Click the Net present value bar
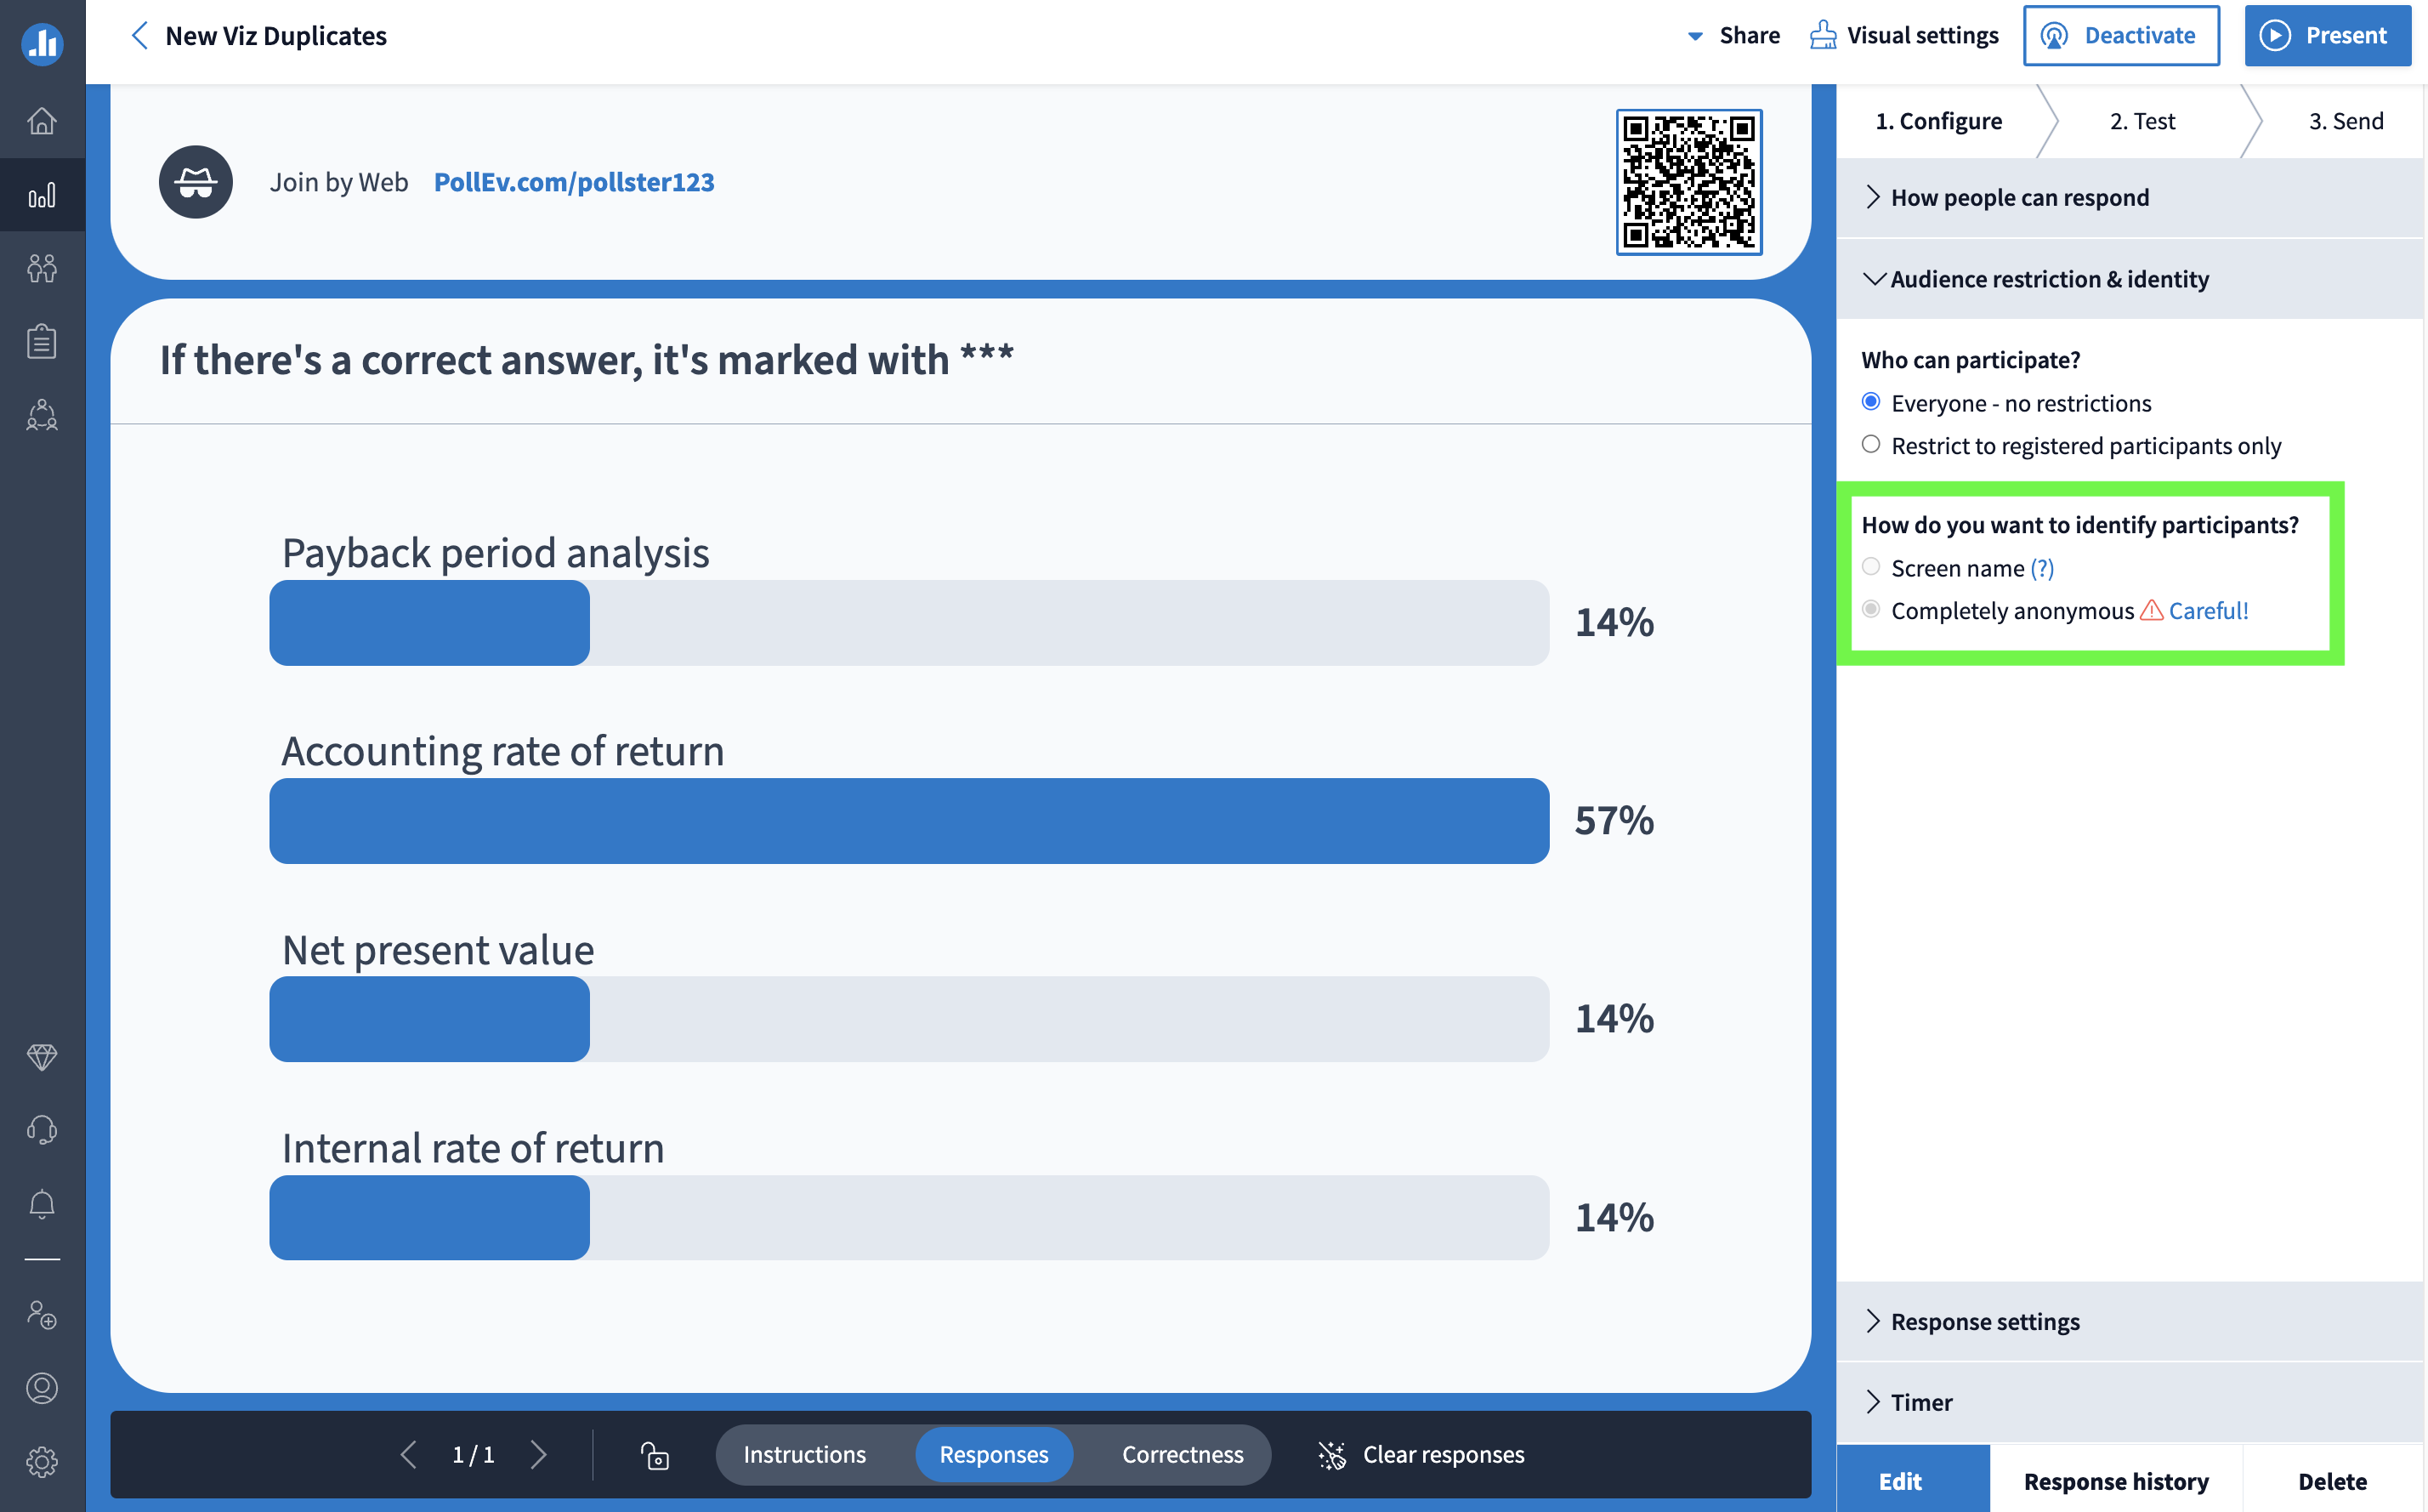 tap(909, 1019)
